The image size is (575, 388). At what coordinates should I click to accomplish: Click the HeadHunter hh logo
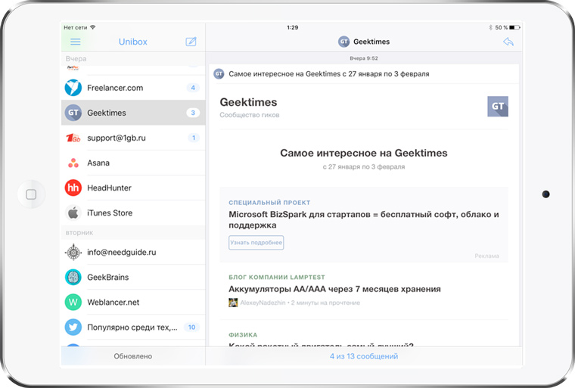pyautogui.click(x=73, y=188)
